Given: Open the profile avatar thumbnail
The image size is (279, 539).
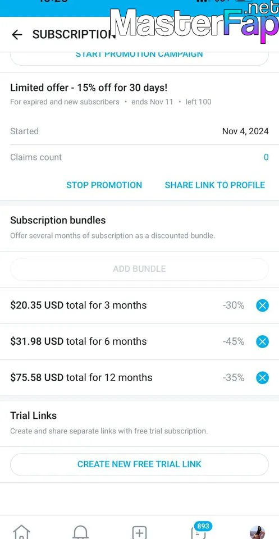Looking at the screenshot, I should click(x=257, y=532).
